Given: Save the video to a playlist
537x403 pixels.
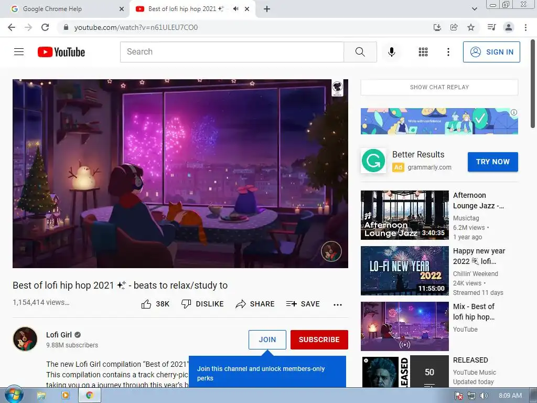Looking at the screenshot, I should click(x=303, y=304).
